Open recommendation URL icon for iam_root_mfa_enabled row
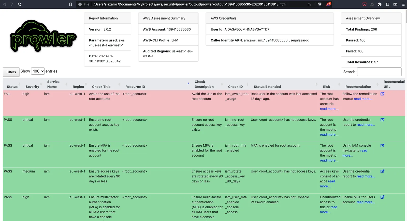This screenshot has width=407, height=221. click(382, 145)
